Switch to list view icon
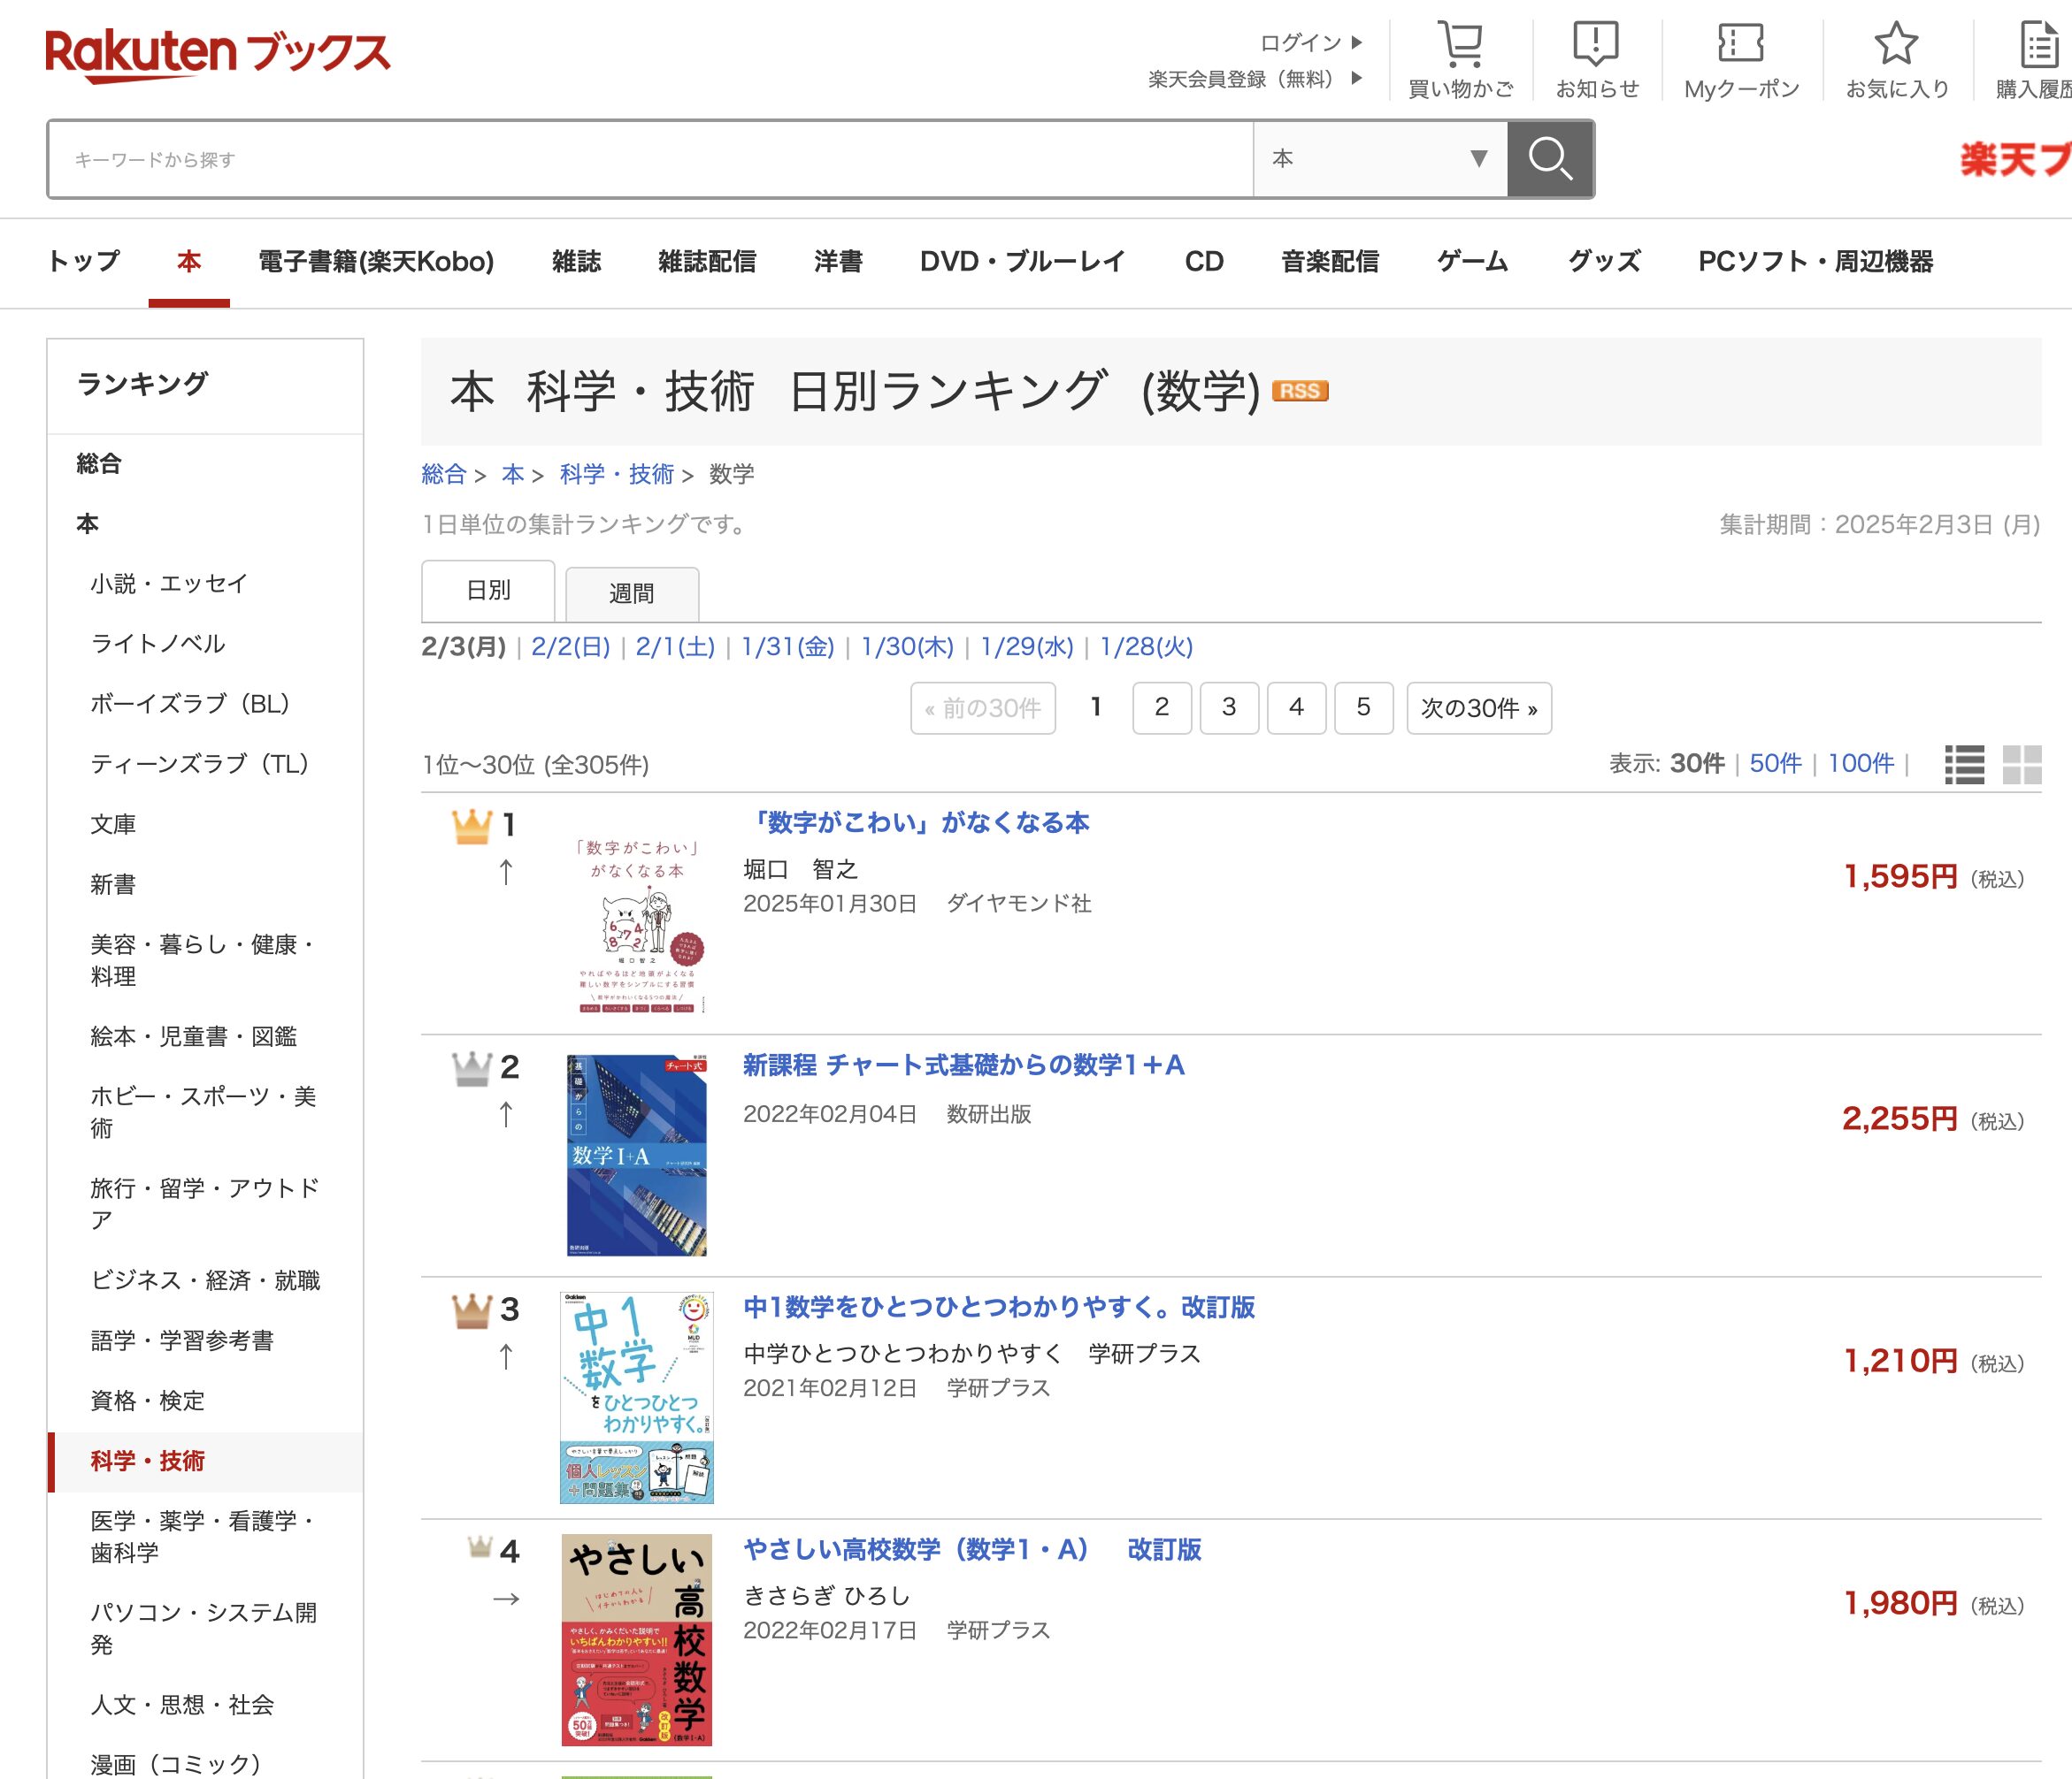 pos(1964,765)
